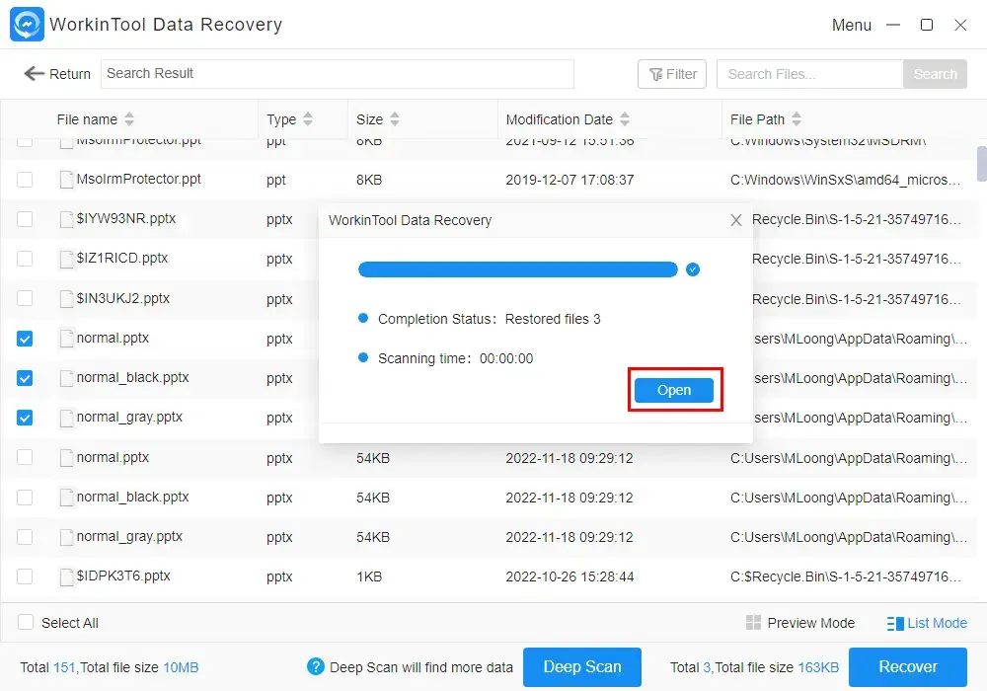987x691 pixels.
Task: Click file icon of $IN3UKJ2.pptx
Action: (66, 298)
